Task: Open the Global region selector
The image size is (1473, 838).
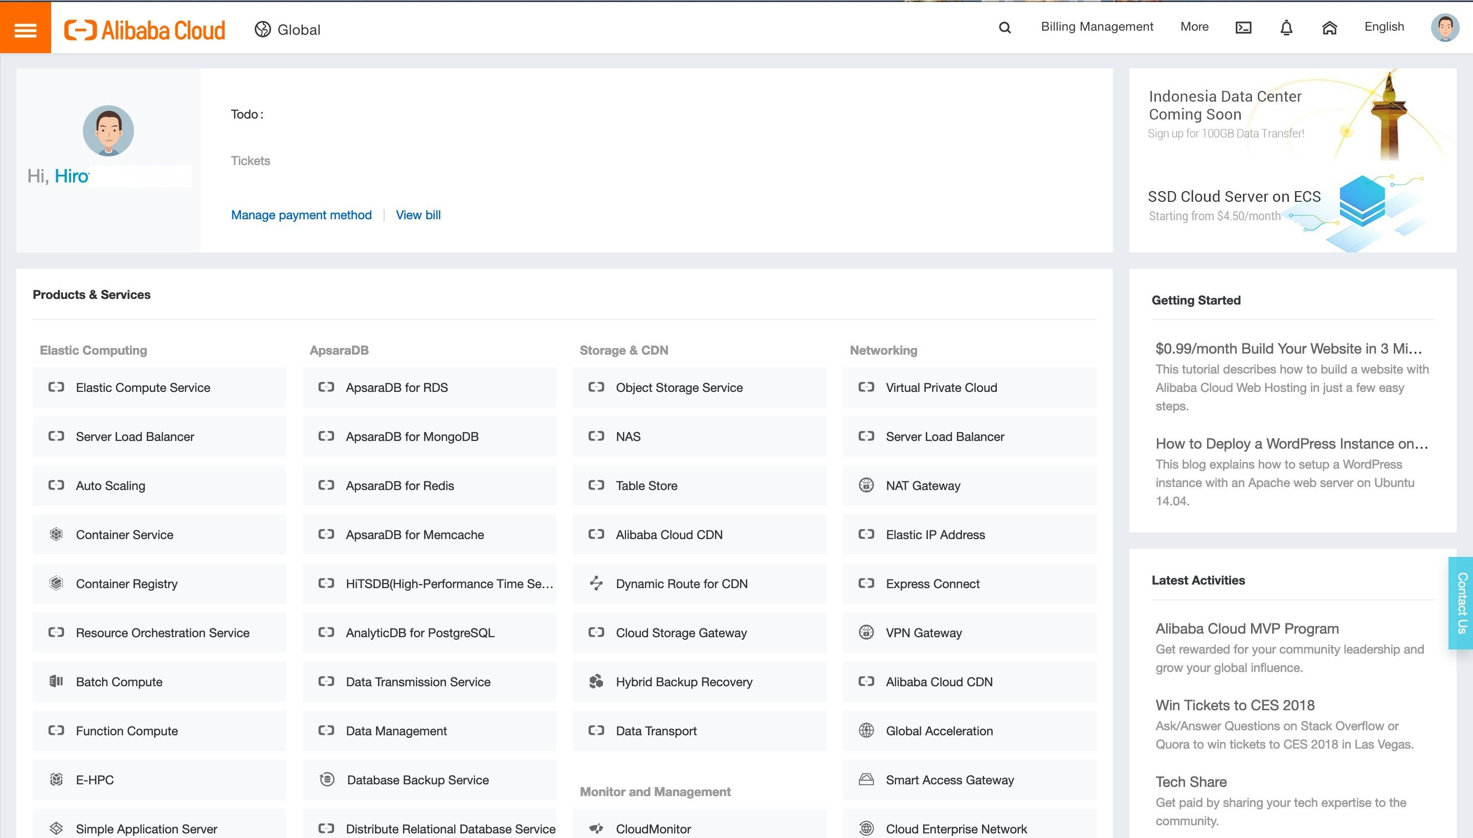Action: 287,29
